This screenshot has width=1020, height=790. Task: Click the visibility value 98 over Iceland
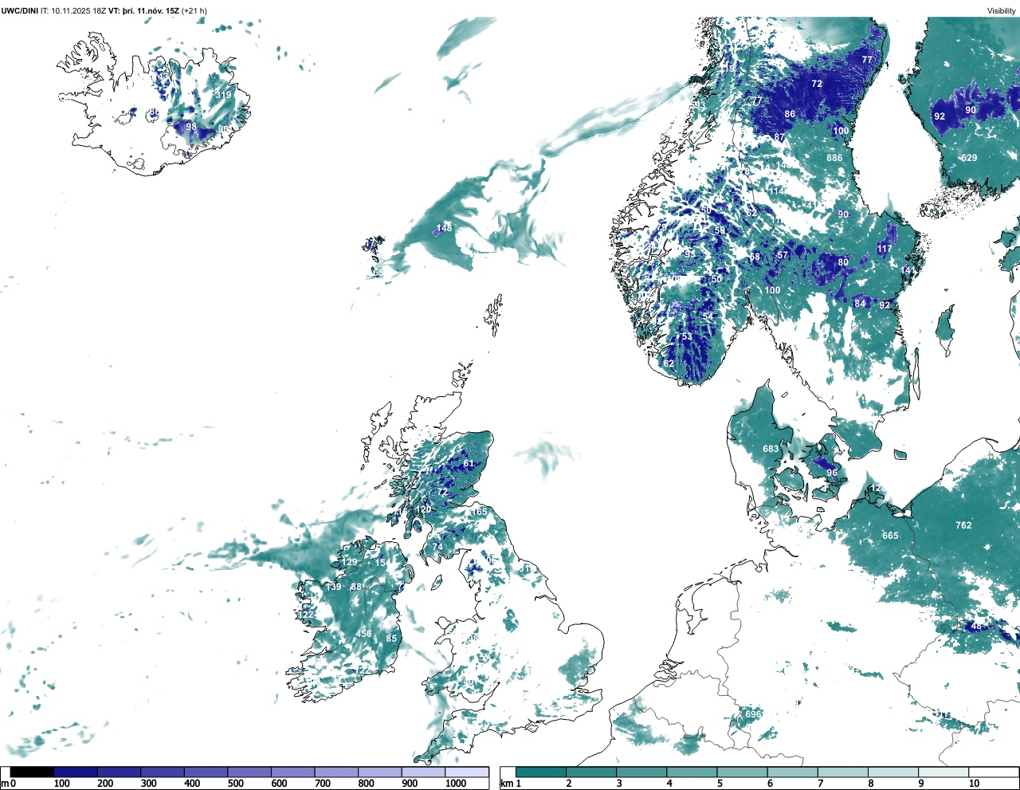click(x=191, y=127)
